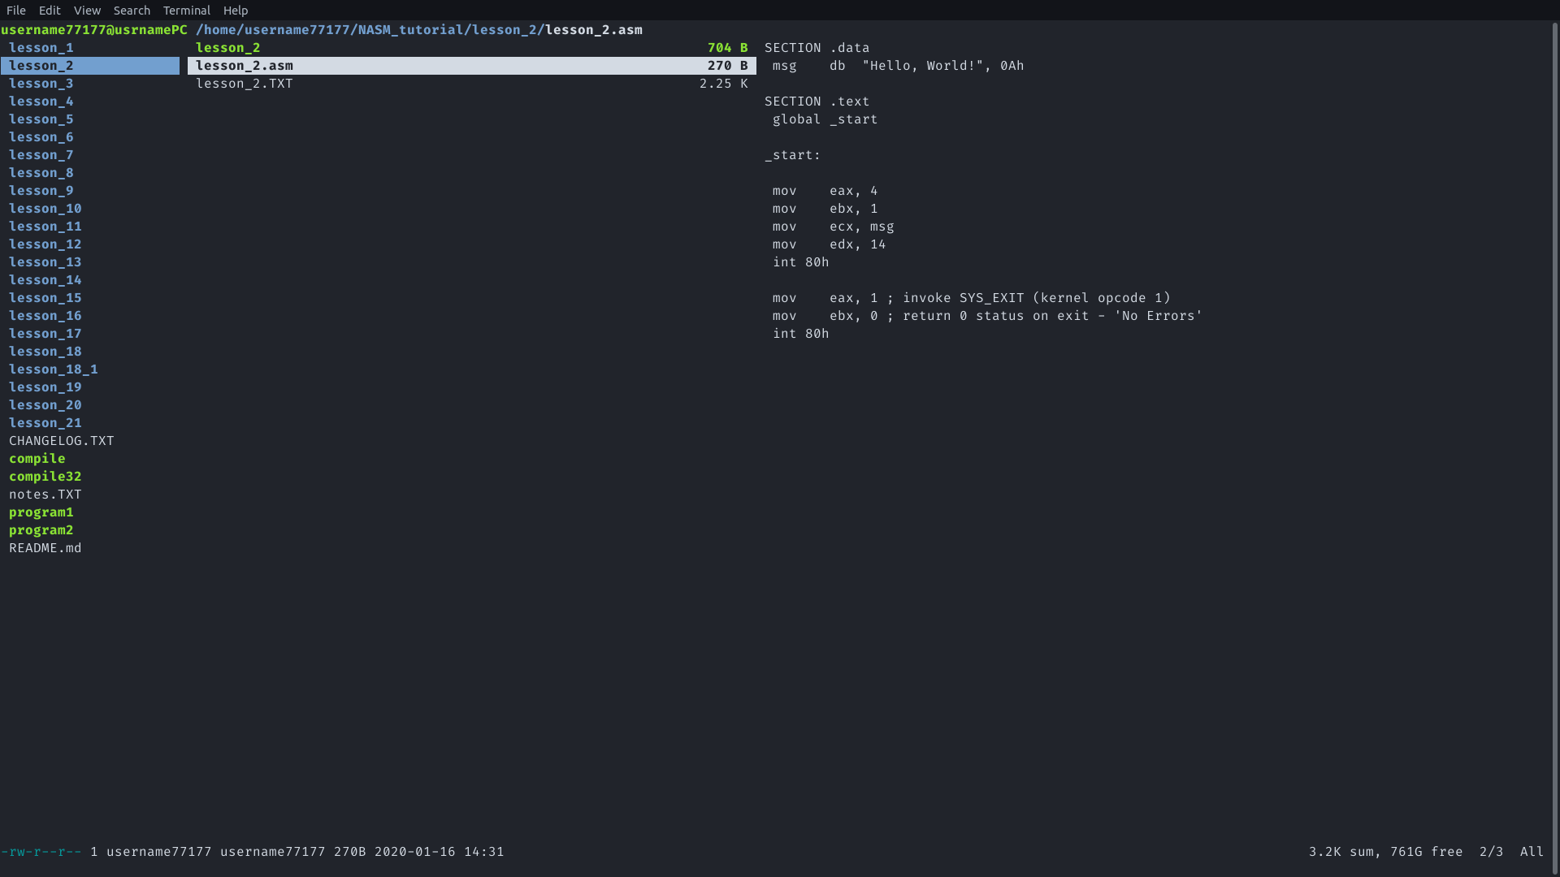Image resolution: width=1560 pixels, height=877 pixels.
Task: Select the lesson_21 directory
Action: [x=45, y=423]
